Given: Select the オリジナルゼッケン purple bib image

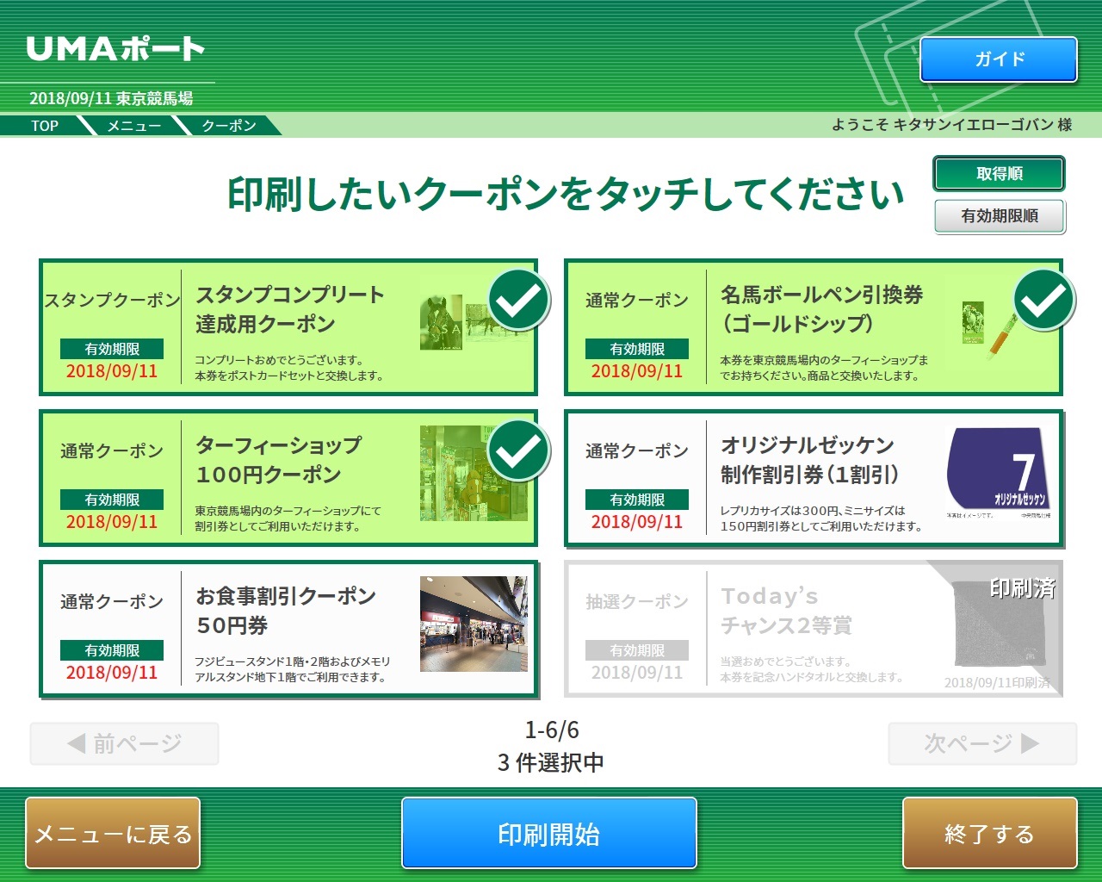Looking at the screenshot, I should coord(997,474).
